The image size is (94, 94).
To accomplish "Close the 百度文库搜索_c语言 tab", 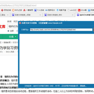I will pos(40,15).
